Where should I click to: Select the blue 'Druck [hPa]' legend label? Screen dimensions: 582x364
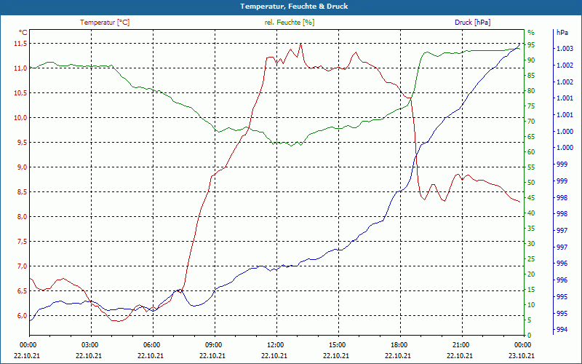pos(472,23)
